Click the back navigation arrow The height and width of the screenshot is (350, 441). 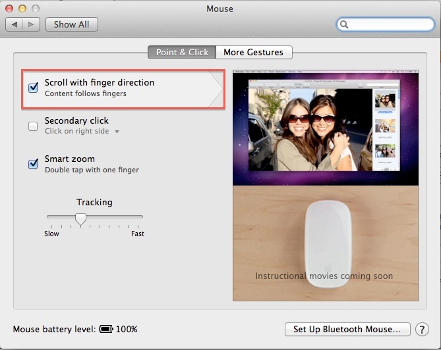pyautogui.click(x=15, y=24)
